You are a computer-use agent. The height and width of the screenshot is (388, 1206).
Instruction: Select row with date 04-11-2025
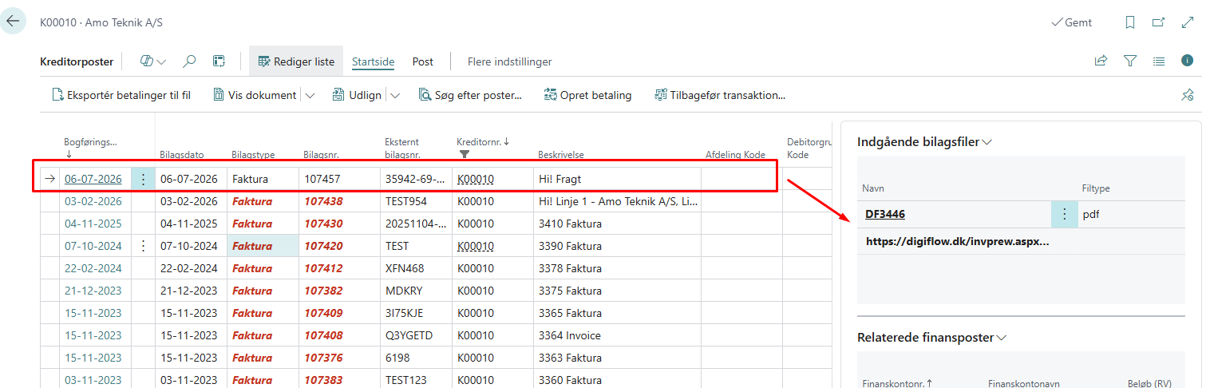(93, 224)
